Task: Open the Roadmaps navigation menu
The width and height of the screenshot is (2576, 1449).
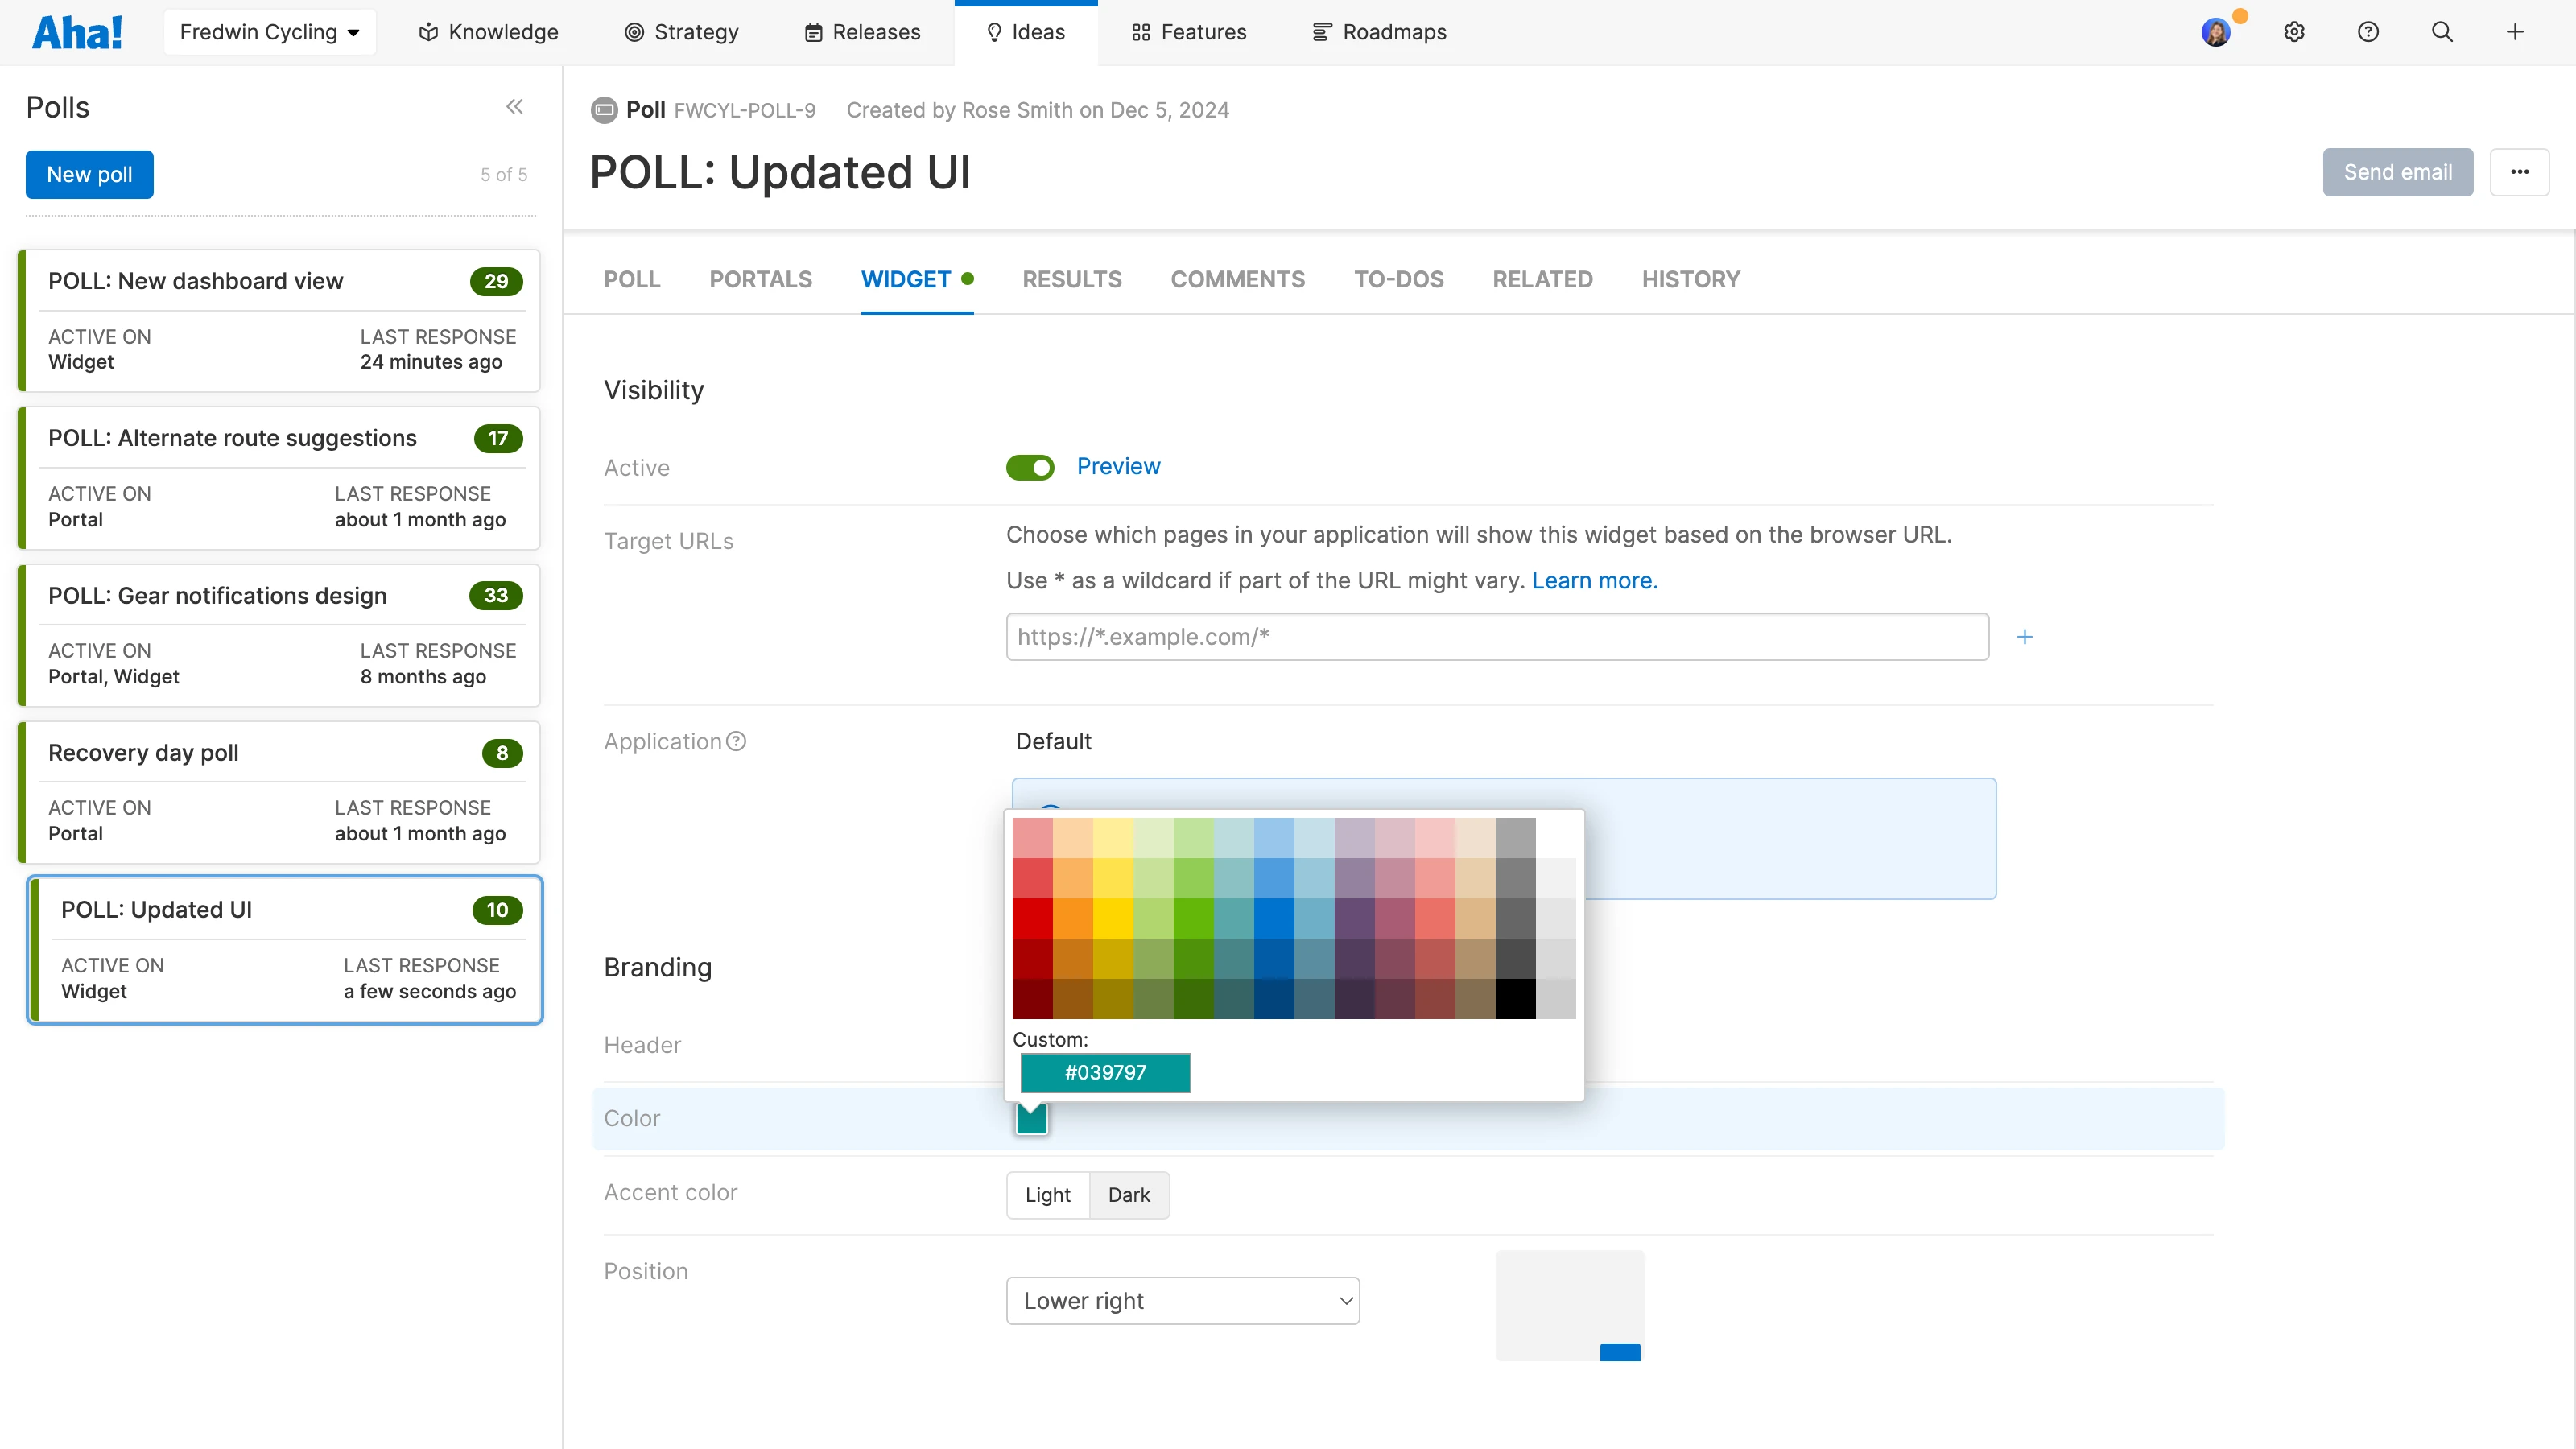Action: click(1379, 32)
